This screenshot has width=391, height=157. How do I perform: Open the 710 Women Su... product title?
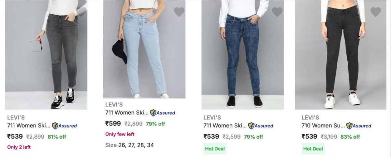click(x=323, y=125)
